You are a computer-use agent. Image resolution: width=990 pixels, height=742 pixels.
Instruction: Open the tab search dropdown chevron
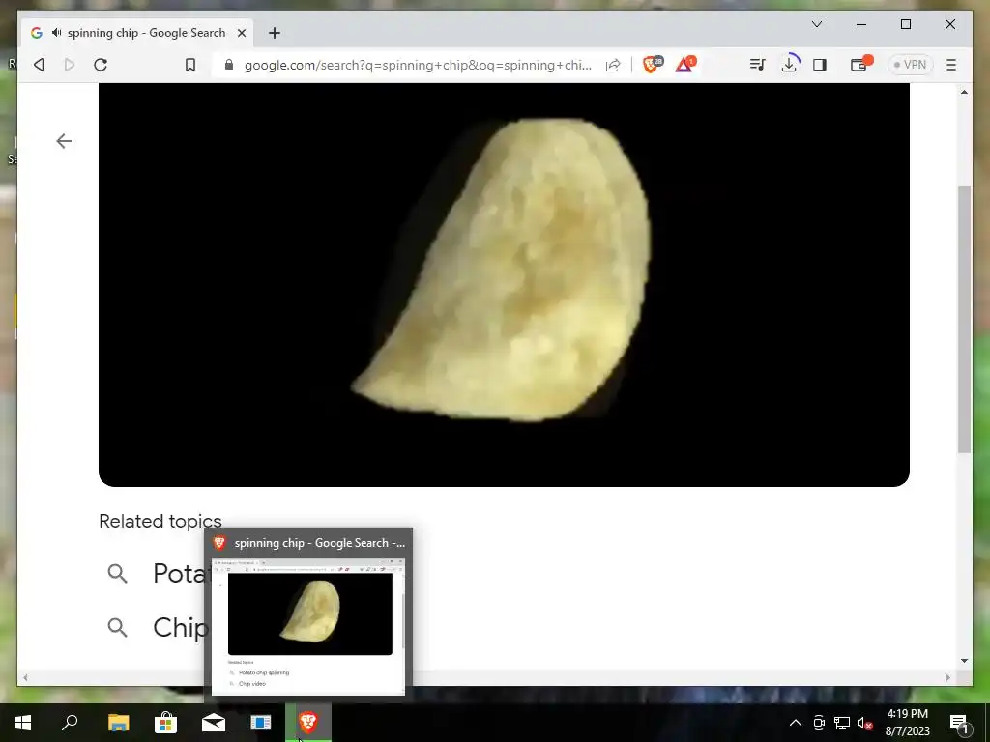816,24
